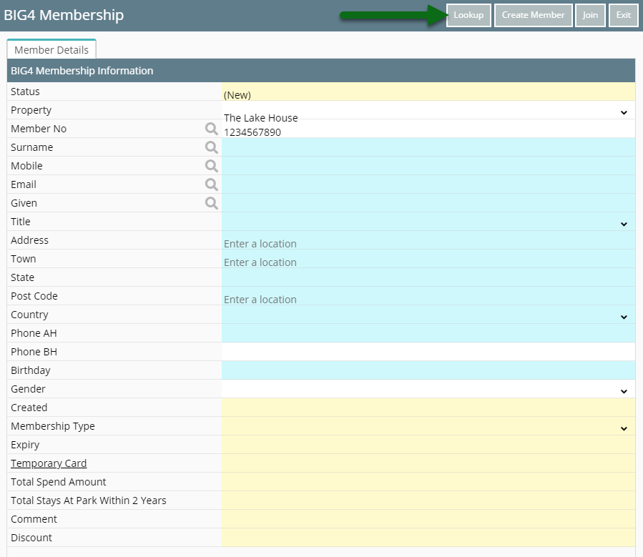Click the Total Spend Amount field

click(x=428, y=482)
